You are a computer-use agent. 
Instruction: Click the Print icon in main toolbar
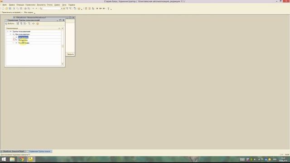pyautogui.click(x=25, y=9)
